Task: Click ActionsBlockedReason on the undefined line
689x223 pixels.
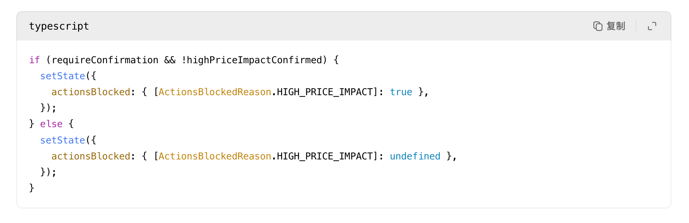Action: click(215, 156)
